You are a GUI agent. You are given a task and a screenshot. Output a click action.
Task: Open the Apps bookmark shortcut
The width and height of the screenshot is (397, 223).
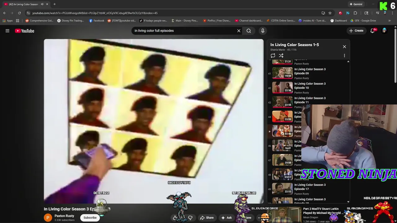[x=7, y=21]
